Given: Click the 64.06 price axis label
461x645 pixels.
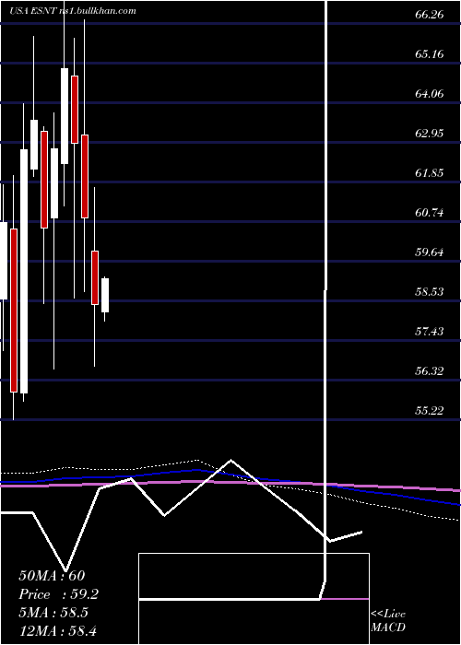Looking at the screenshot, I should click(x=431, y=94).
